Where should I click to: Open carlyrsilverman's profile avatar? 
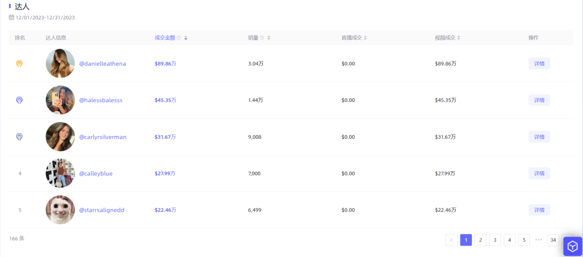point(60,137)
